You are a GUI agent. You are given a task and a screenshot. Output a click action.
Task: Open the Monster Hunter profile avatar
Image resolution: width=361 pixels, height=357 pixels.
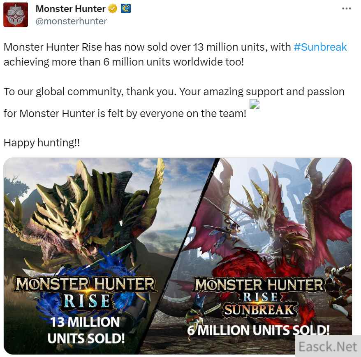click(16, 15)
